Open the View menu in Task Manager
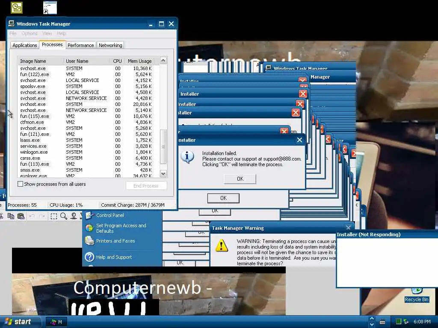The width and height of the screenshot is (438, 328). 47,33
